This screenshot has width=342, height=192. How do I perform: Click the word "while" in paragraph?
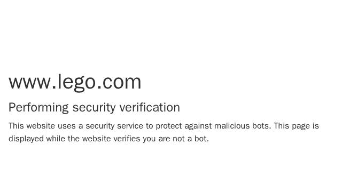click(x=56, y=139)
